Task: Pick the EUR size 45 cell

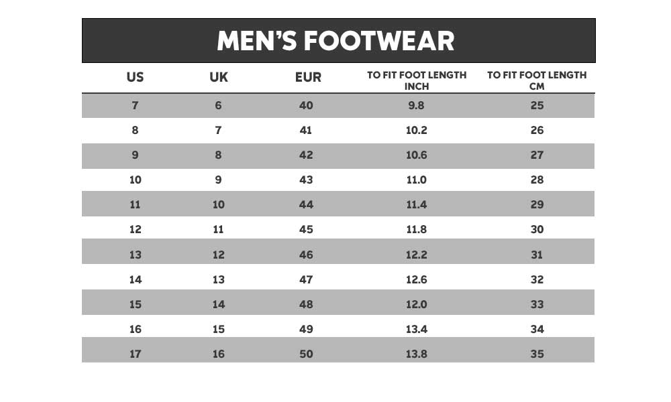Action: pyautogui.click(x=306, y=229)
